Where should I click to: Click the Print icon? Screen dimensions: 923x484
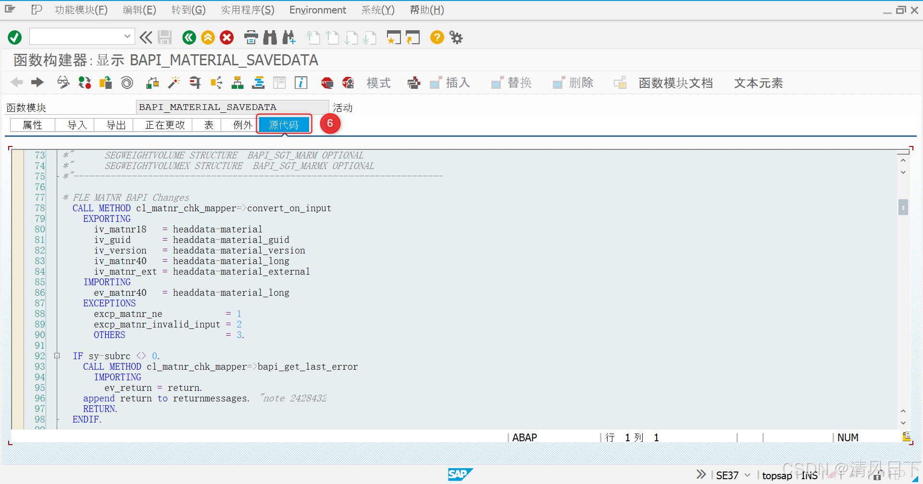251,37
